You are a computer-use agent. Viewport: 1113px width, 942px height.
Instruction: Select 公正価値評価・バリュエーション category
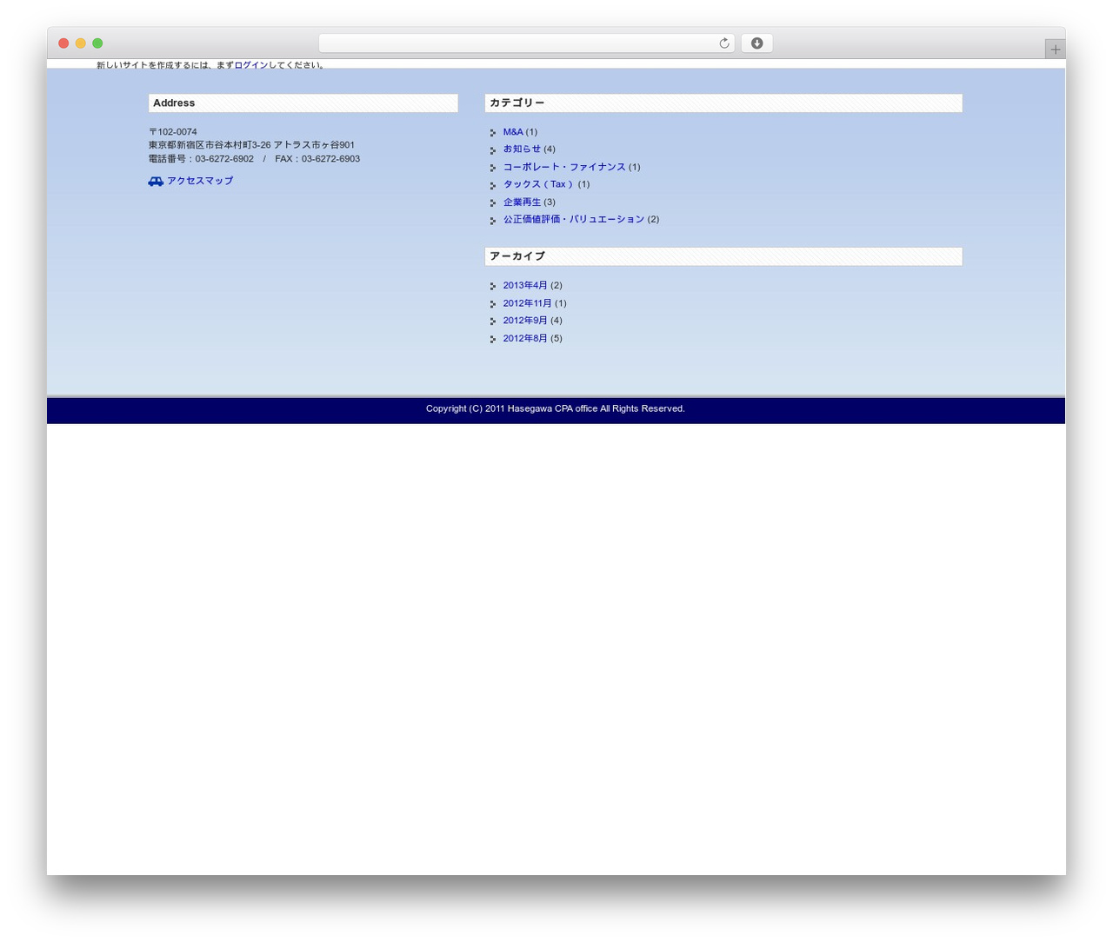[574, 220]
